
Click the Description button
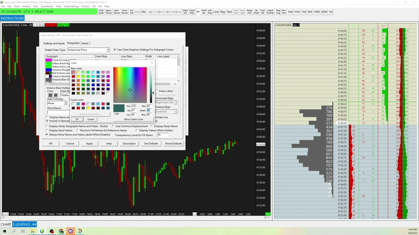129,144
